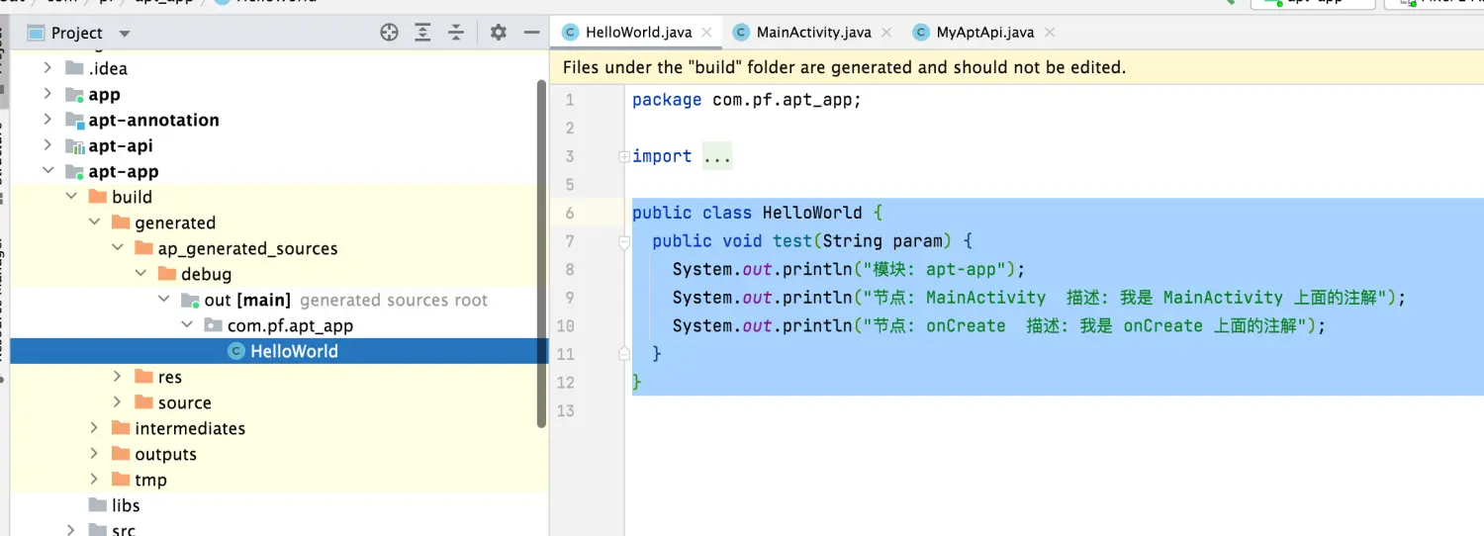Viewport: 1484px width, 536px height.
Task: Close the HelloWorld.java tab
Action: pyautogui.click(x=706, y=33)
